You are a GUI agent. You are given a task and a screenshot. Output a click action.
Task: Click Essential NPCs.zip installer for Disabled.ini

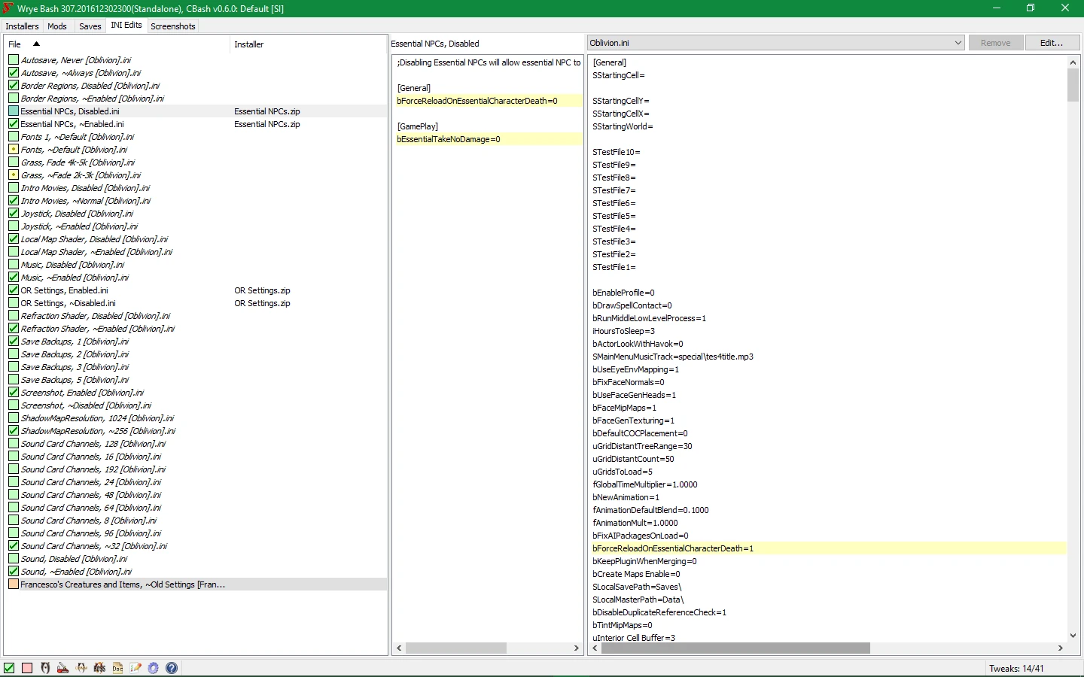[267, 111]
